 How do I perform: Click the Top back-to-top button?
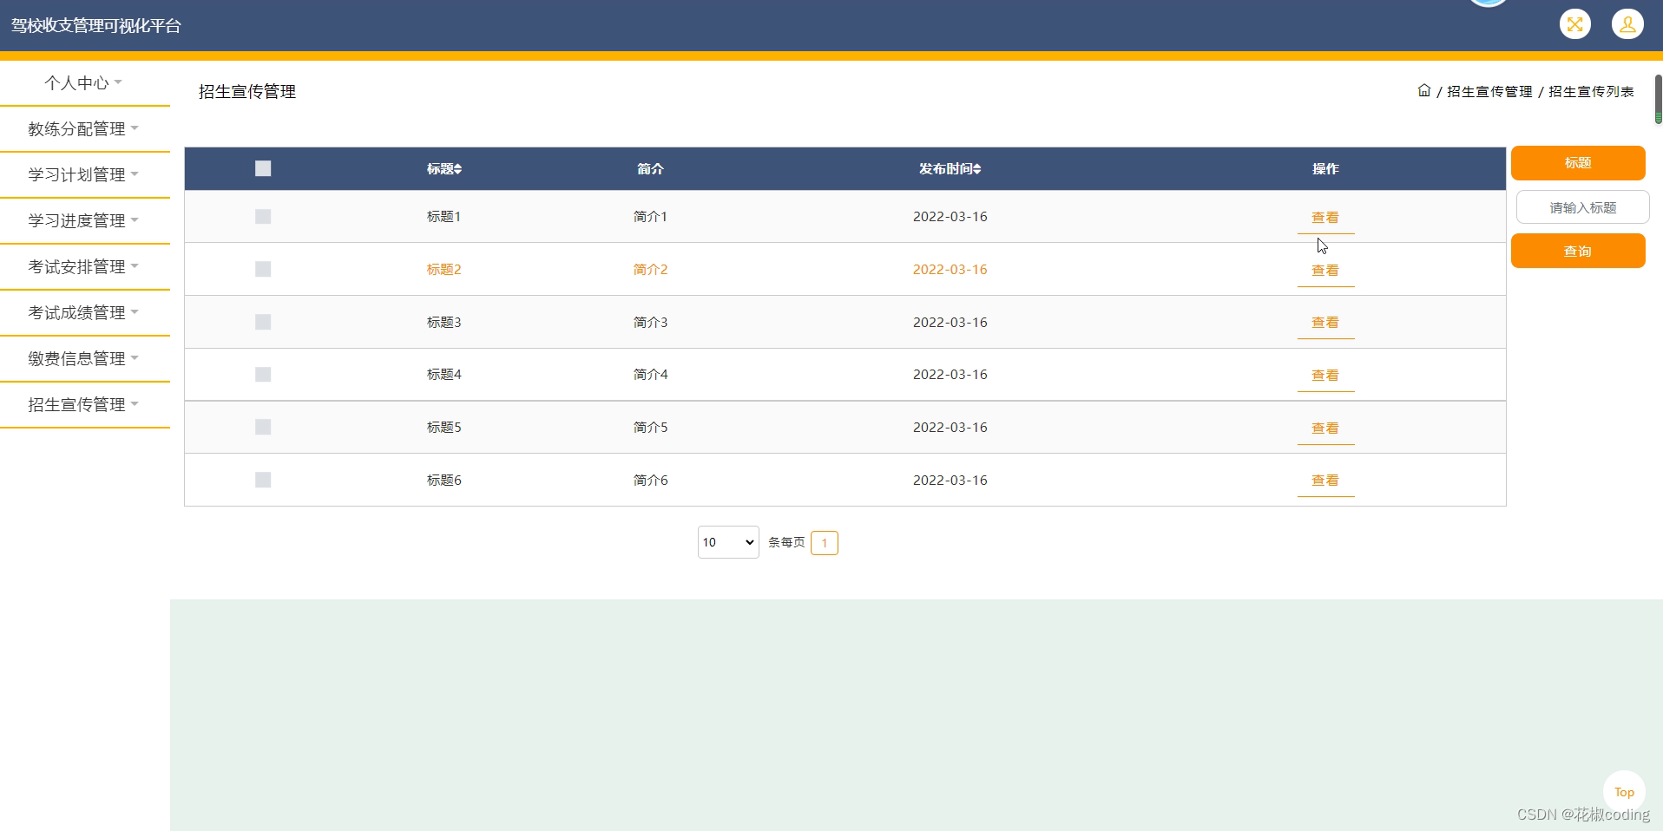(1624, 792)
